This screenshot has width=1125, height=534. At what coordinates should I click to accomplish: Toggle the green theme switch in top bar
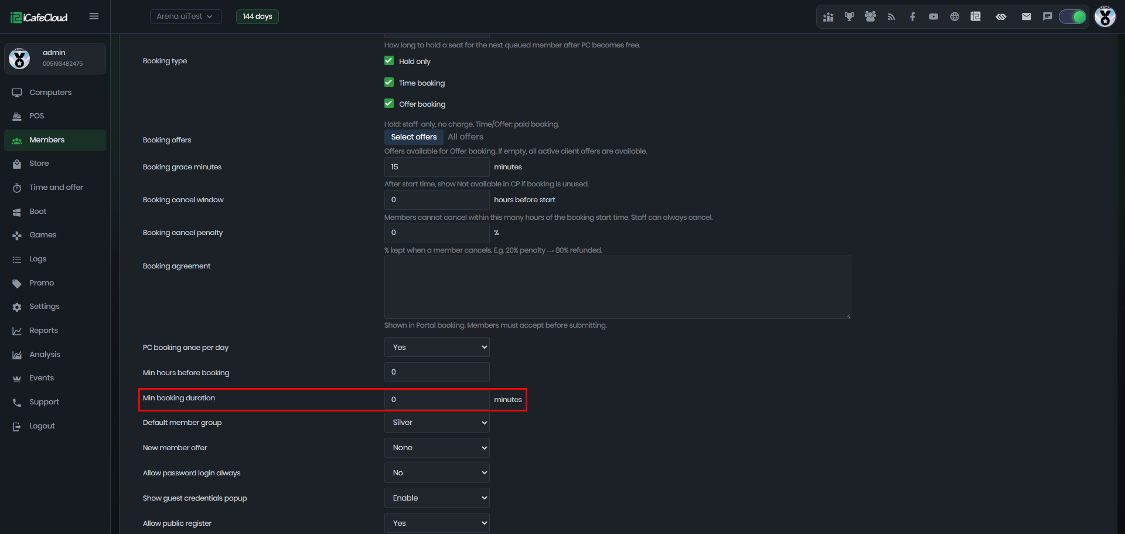[x=1073, y=17]
